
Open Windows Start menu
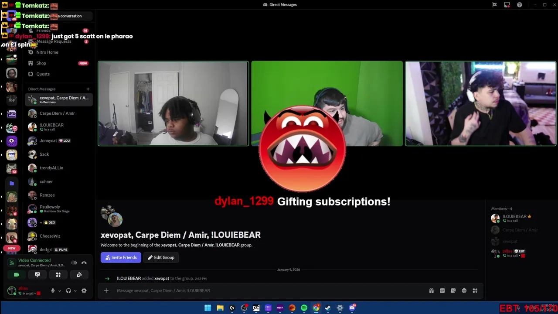click(208, 308)
